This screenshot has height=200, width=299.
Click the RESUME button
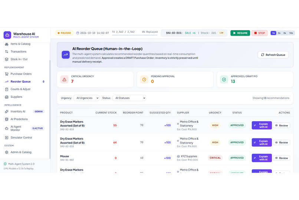point(240,33)
